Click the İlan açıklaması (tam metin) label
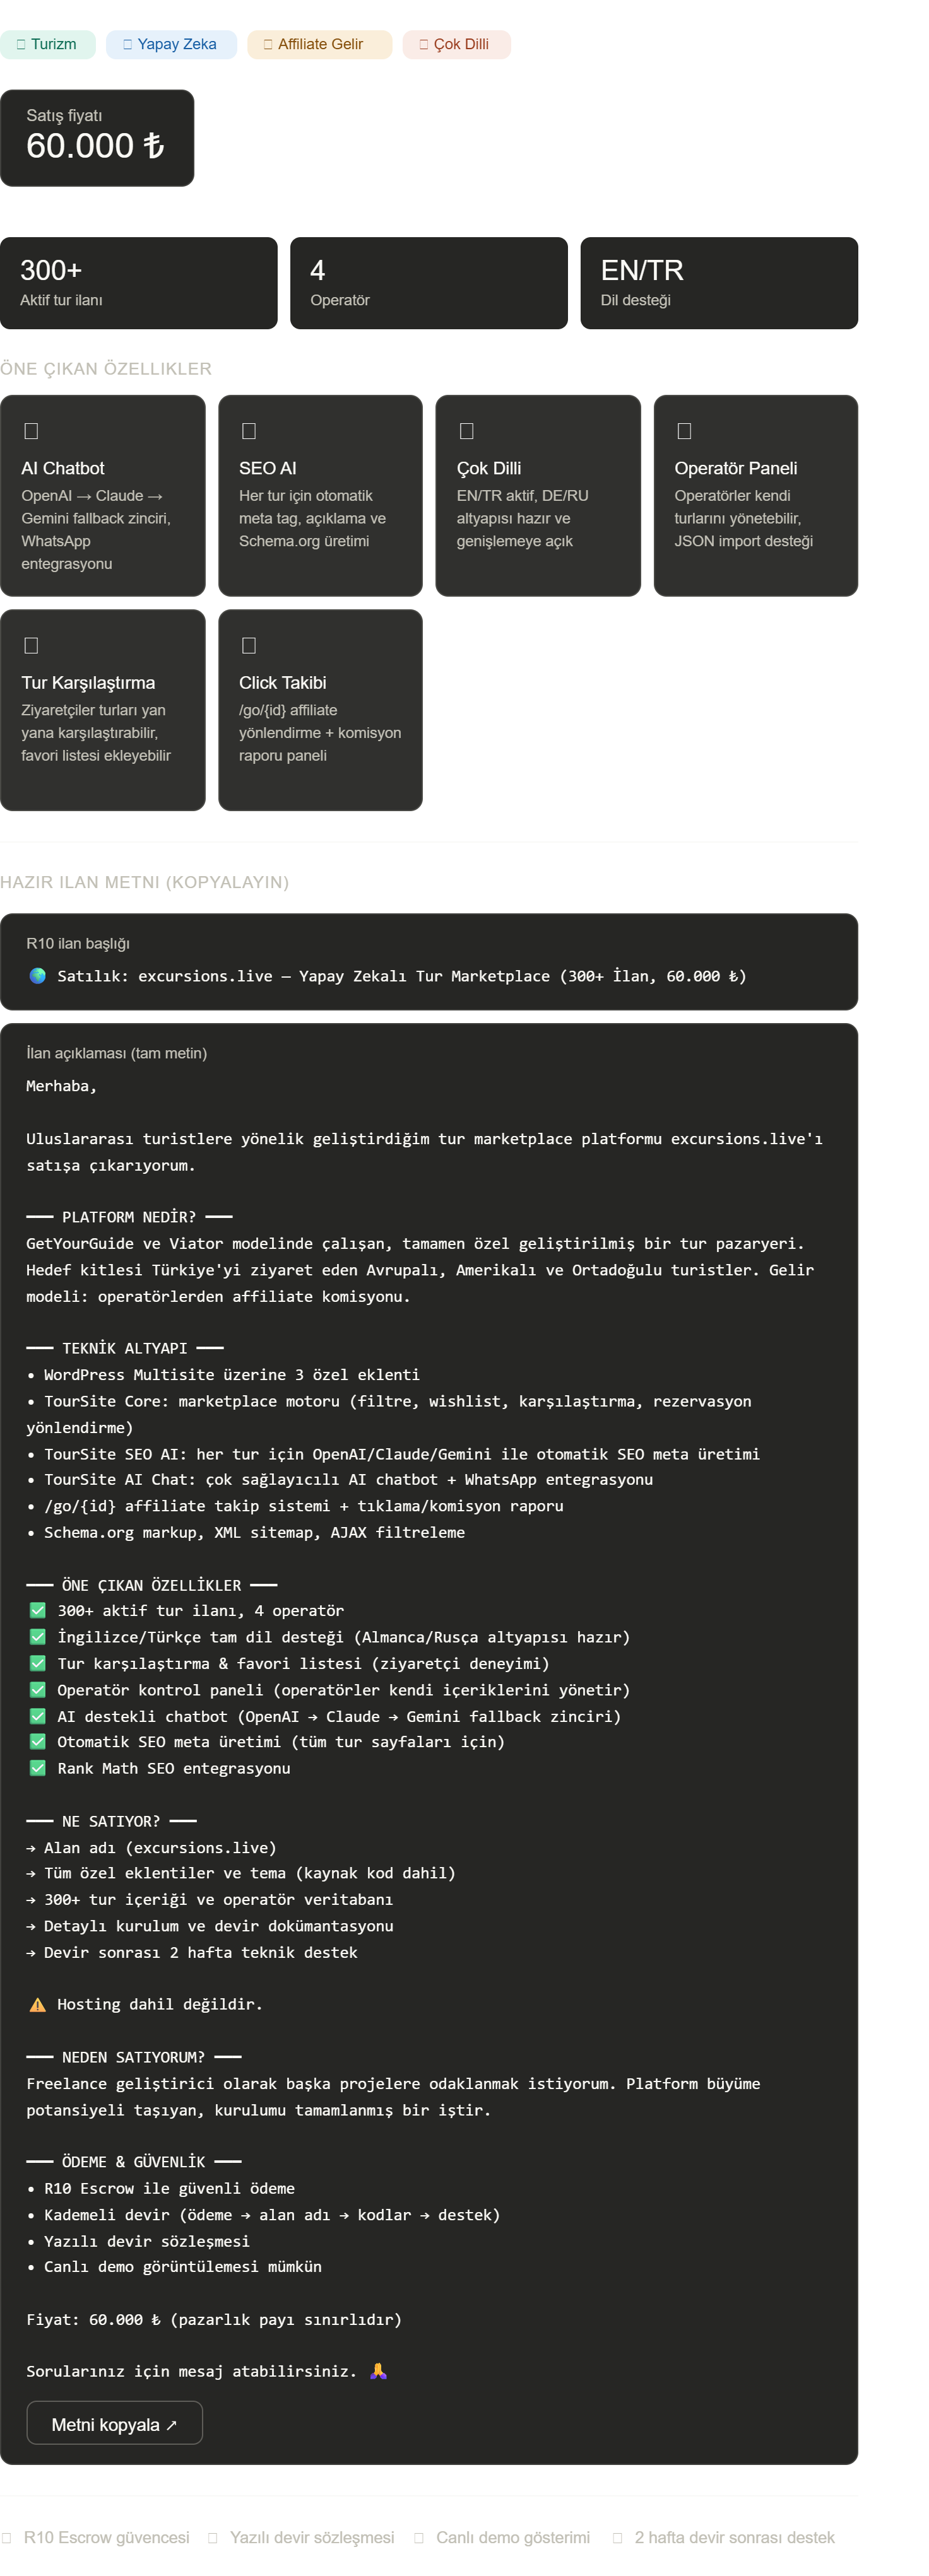The height and width of the screenshot is (2576, 929). [116, 1053]
